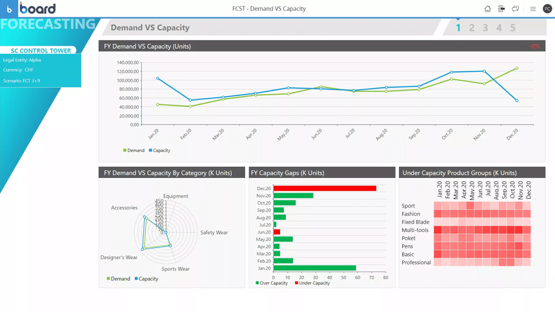Viewport: 555px width, 312px height.
Task: Open the hamburger main menu
Action: 532,9
